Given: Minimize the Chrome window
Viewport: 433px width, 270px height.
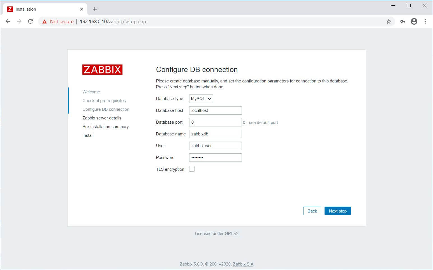Looking at the screenshot, I should 393,5.
